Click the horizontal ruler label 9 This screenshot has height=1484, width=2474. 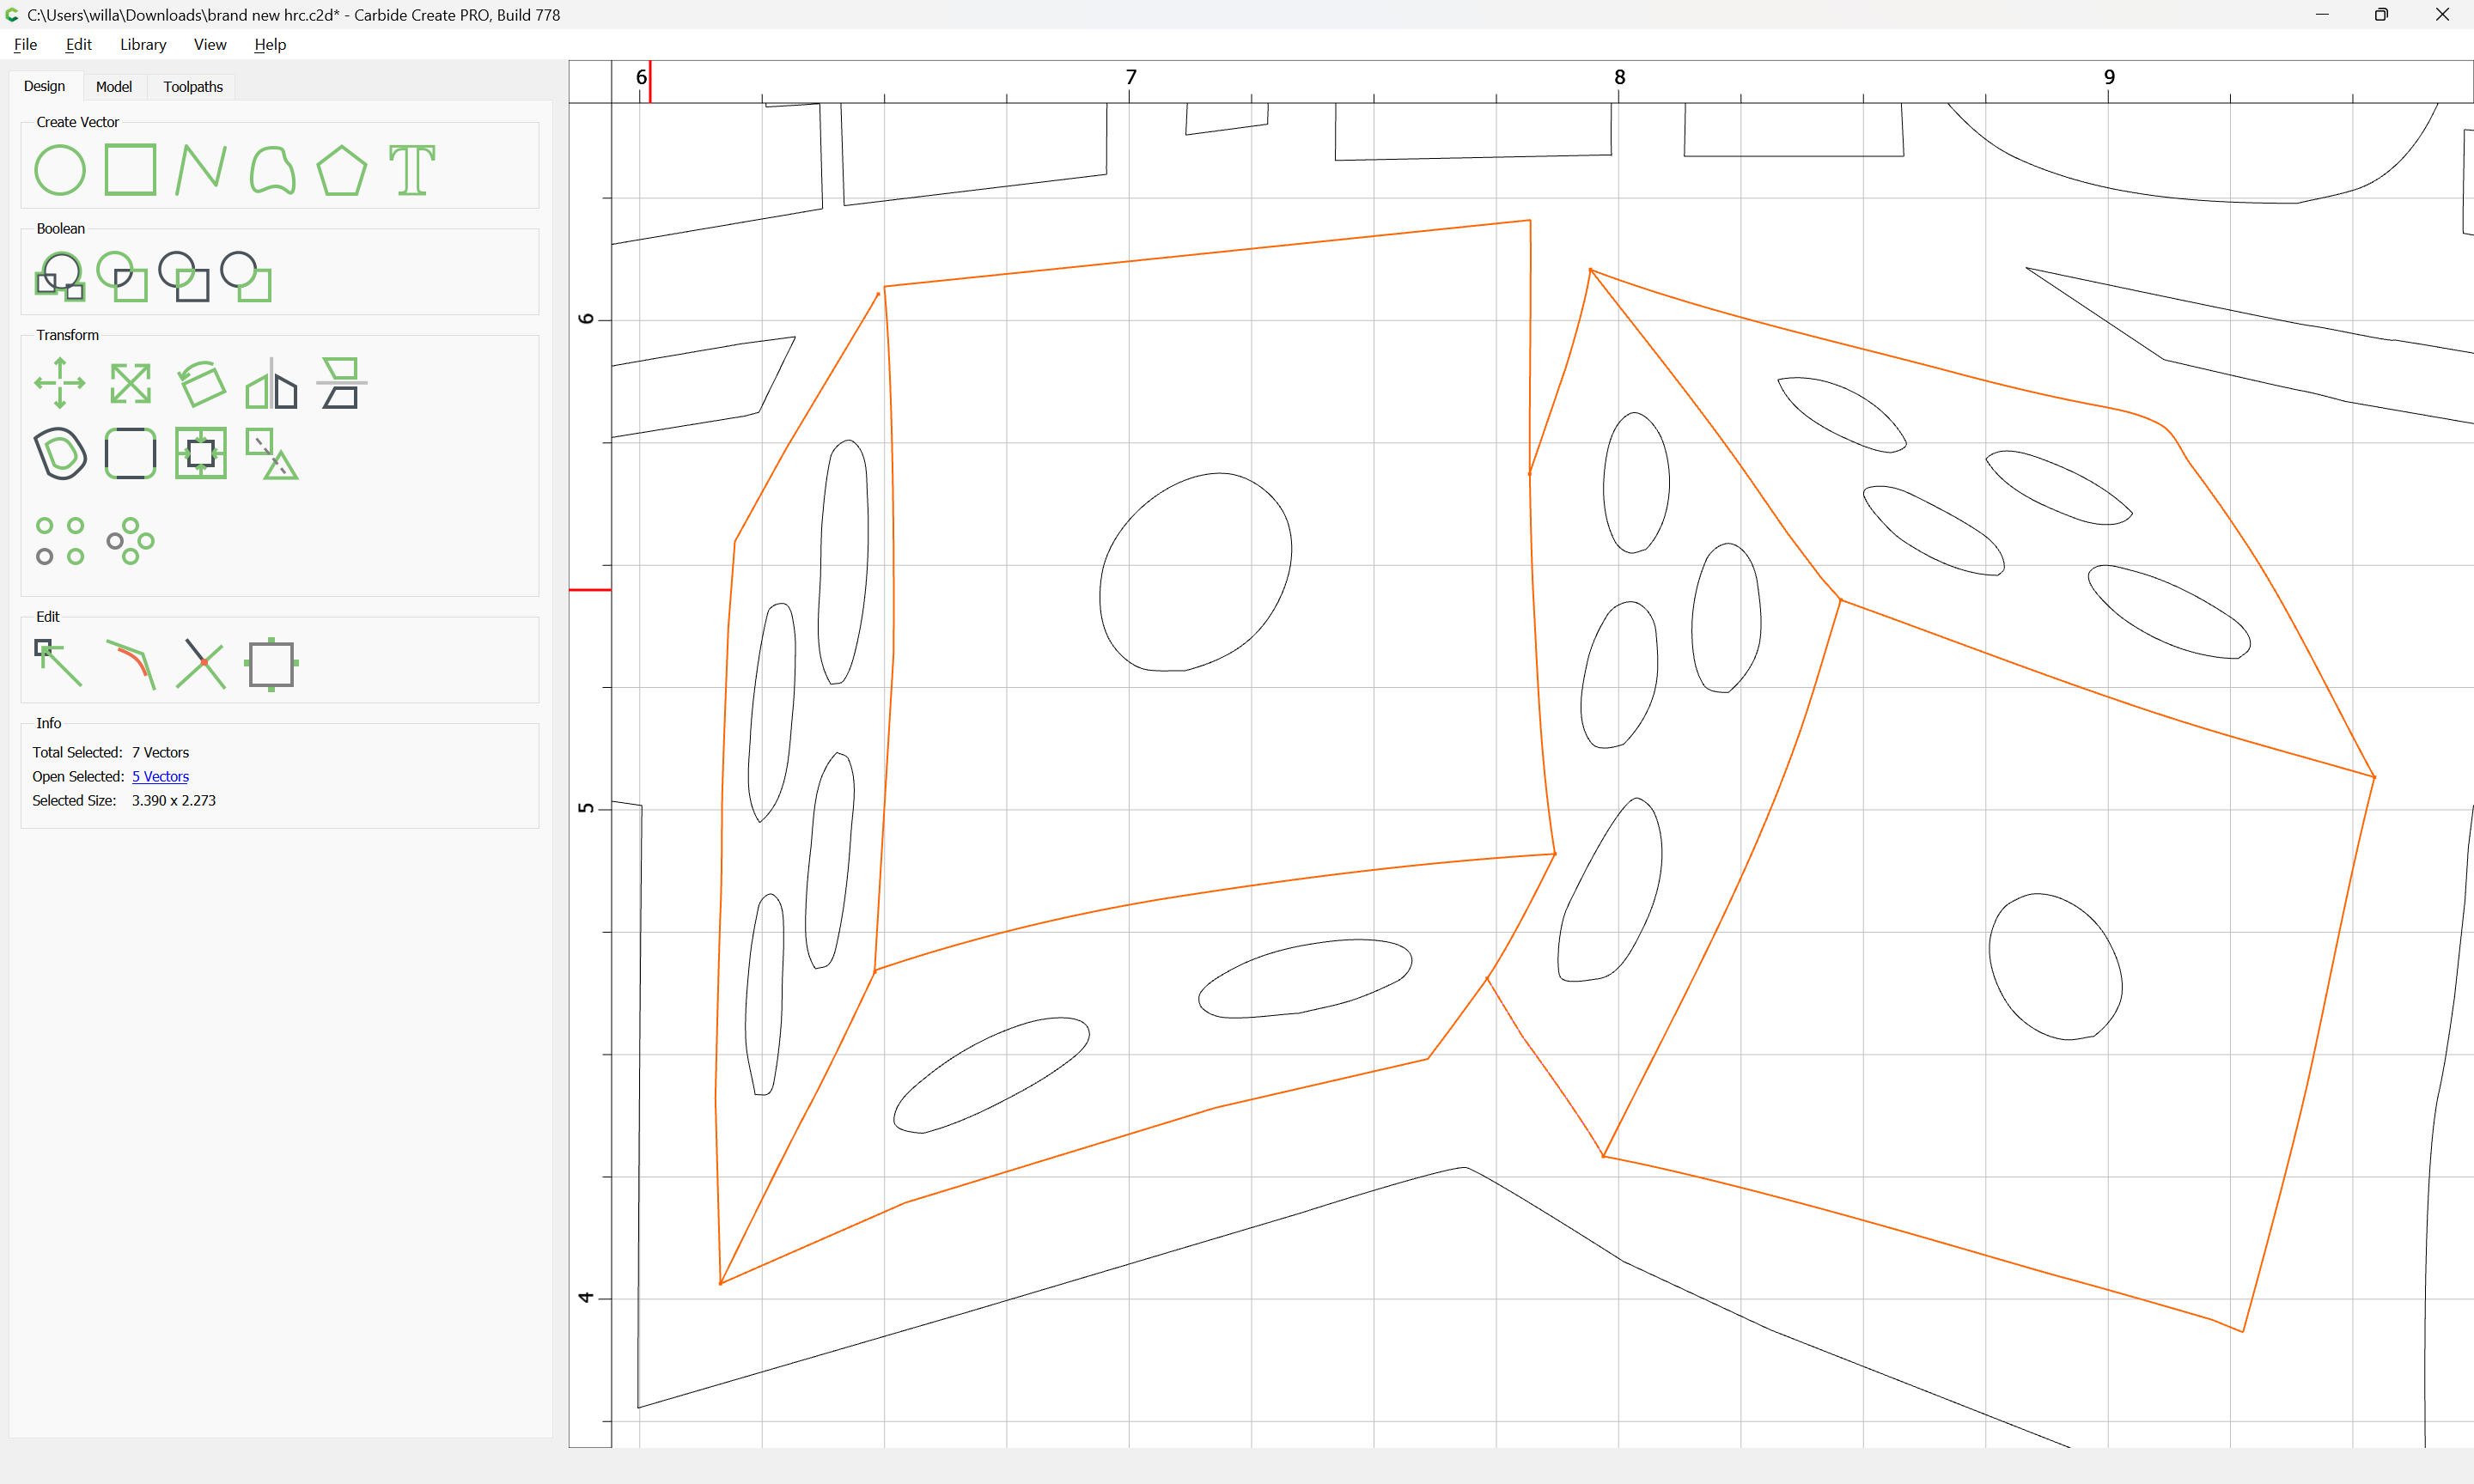2109,77
